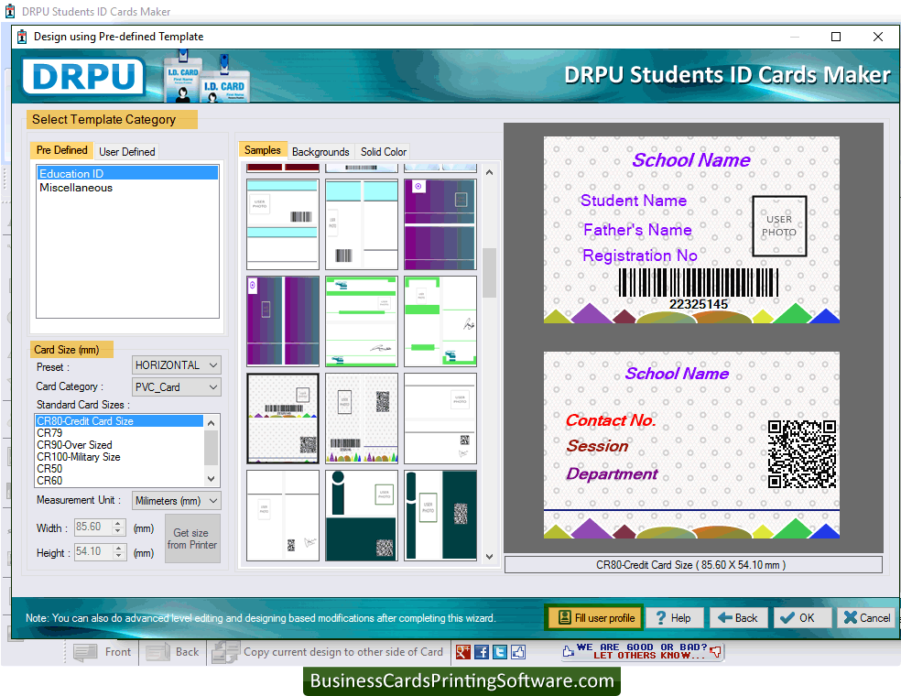Image resolution: width=901 pixels, height=696 pixels.
Task: Expand the Card Category PVC_Card dropdown
Action: click(x=213, y=386)
